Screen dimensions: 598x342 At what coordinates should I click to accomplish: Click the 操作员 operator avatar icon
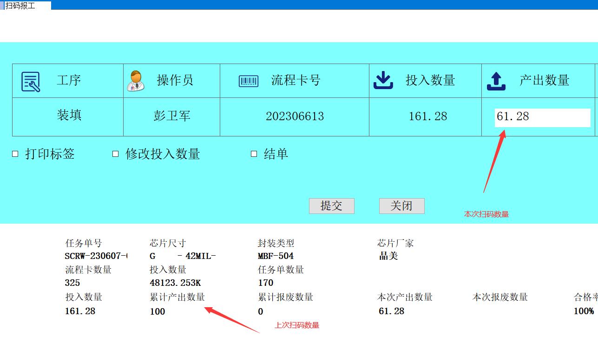coord(136,81)
